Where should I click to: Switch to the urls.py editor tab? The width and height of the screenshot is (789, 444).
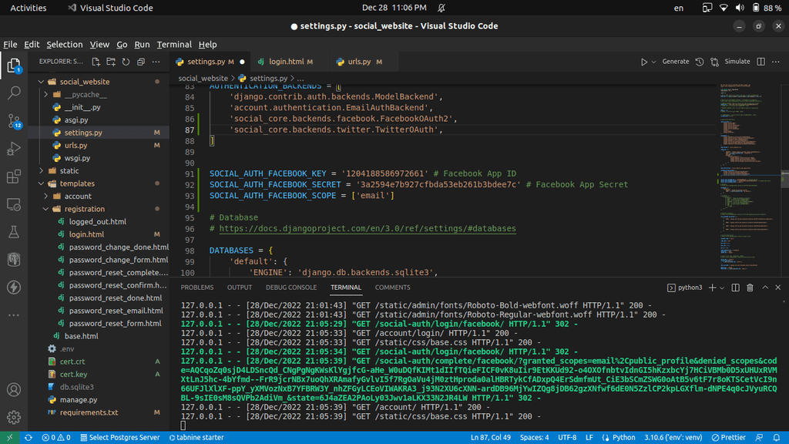[x=359, y=62]
